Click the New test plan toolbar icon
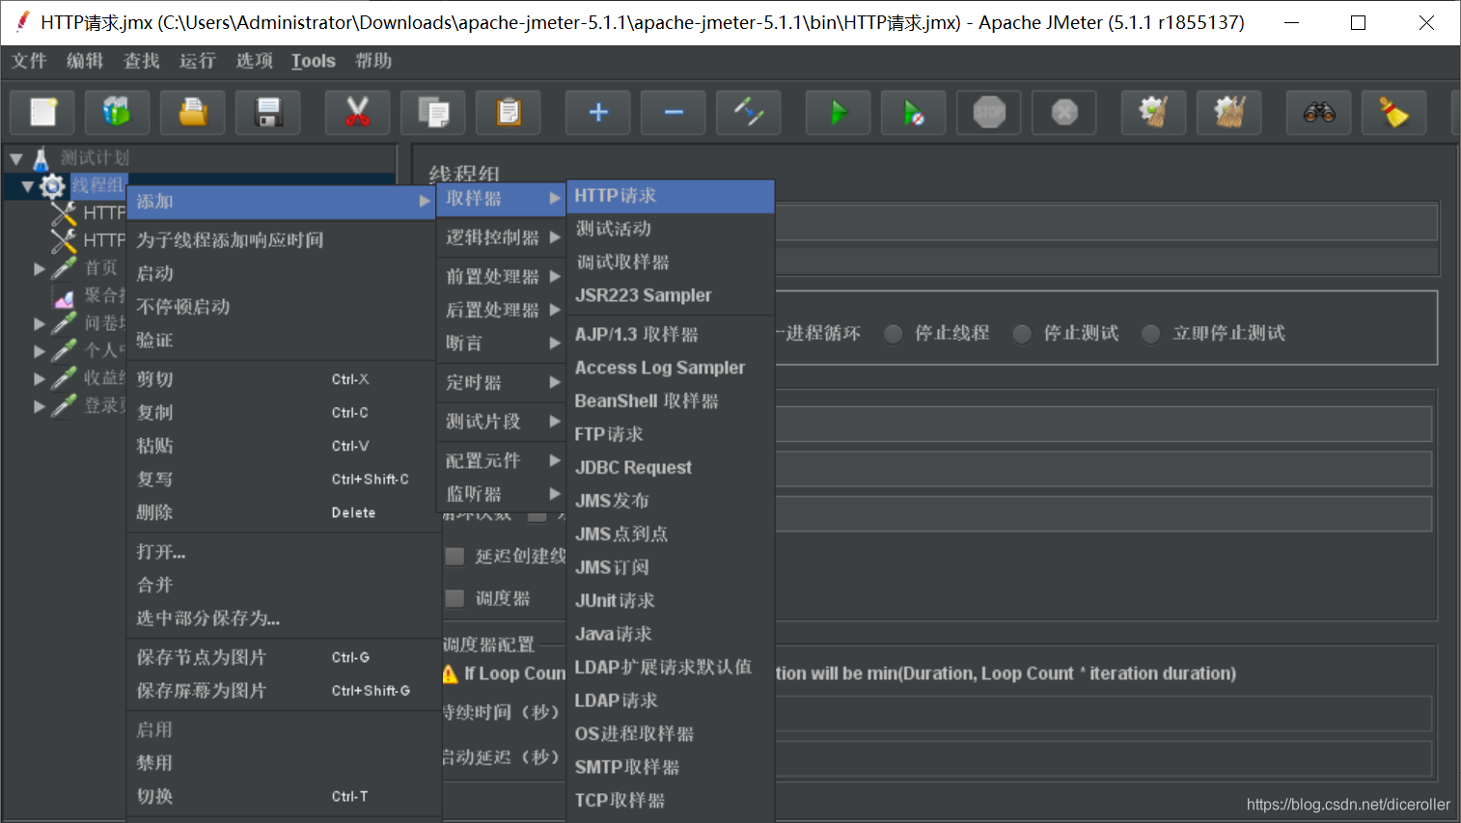 pos(42,112)
